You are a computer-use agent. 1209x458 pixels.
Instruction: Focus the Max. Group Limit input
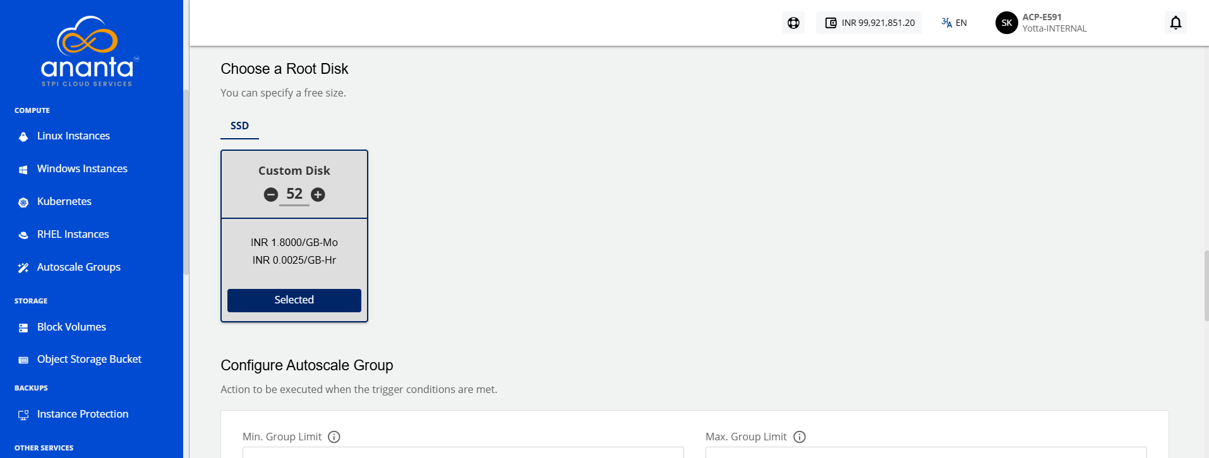926,452
